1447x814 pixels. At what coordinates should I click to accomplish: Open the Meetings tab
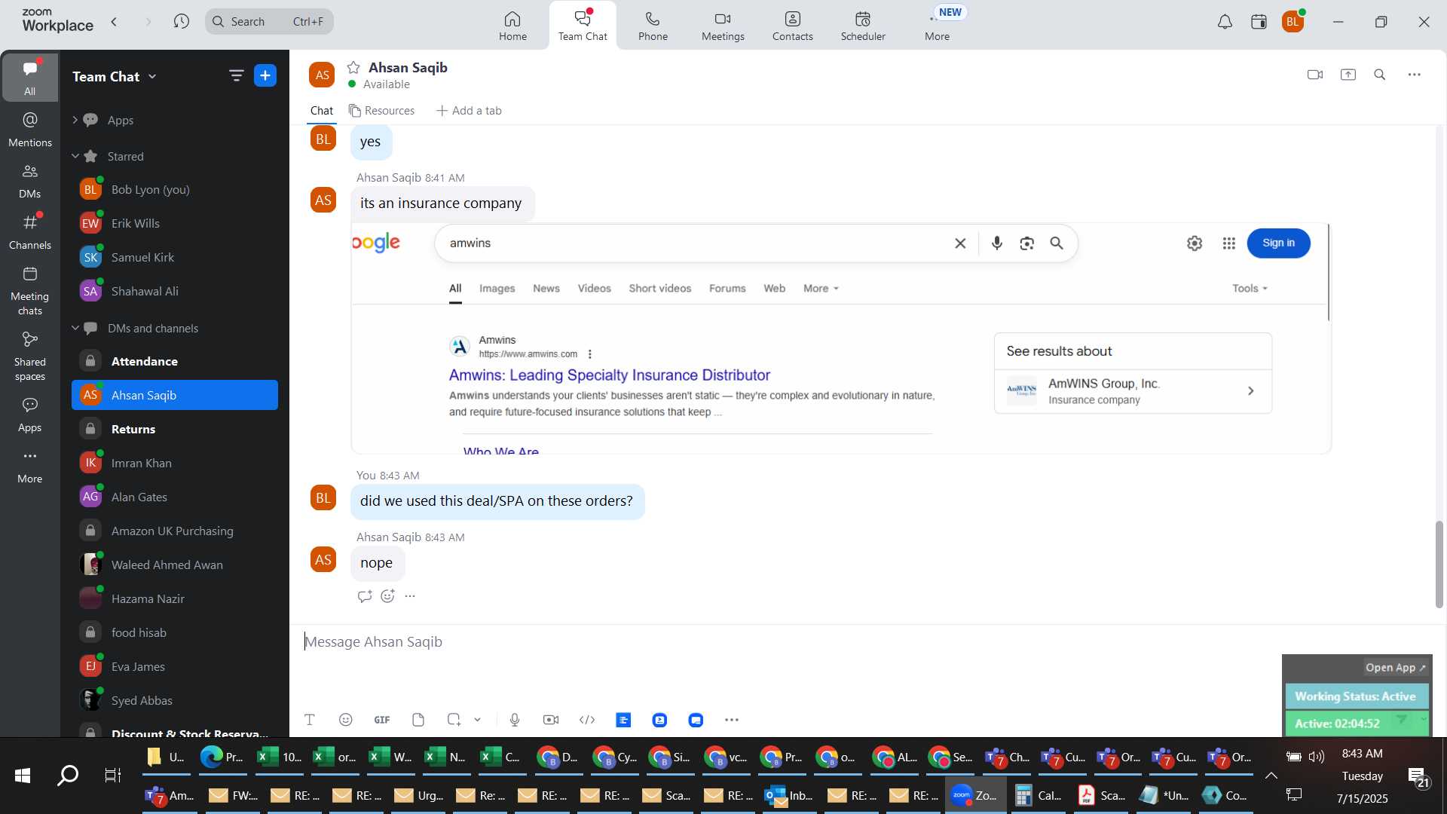coord(723,26)
